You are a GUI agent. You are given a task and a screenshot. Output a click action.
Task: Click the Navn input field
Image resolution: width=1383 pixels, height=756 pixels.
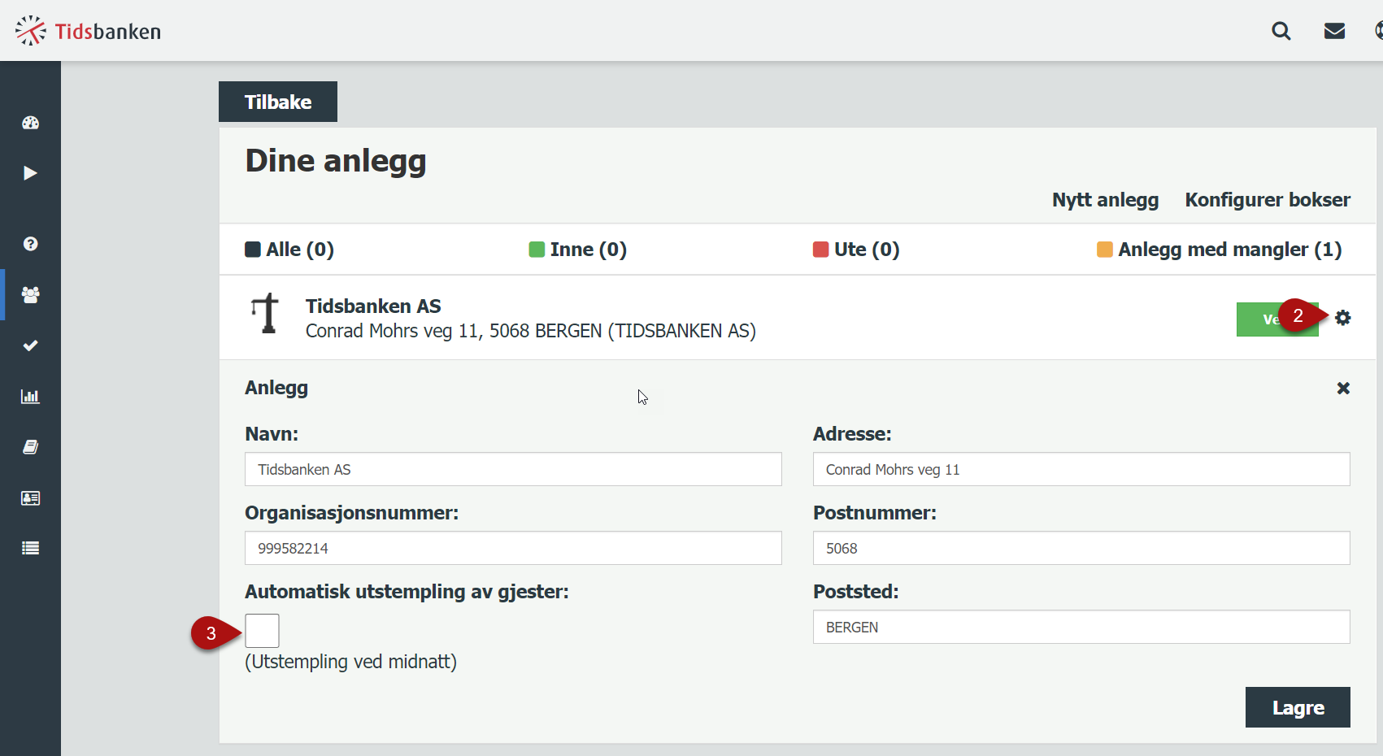(x=513, y=469)
